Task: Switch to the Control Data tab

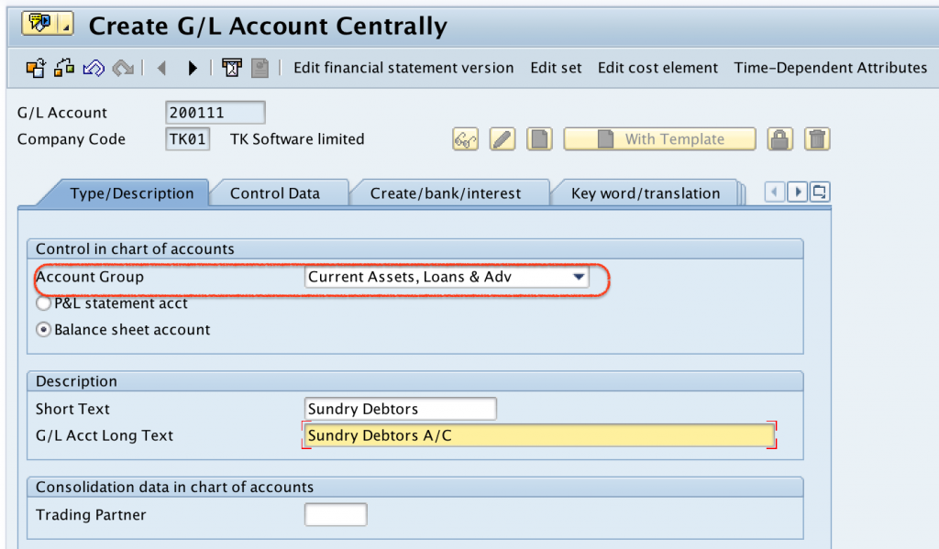Action: coord(279,193)
